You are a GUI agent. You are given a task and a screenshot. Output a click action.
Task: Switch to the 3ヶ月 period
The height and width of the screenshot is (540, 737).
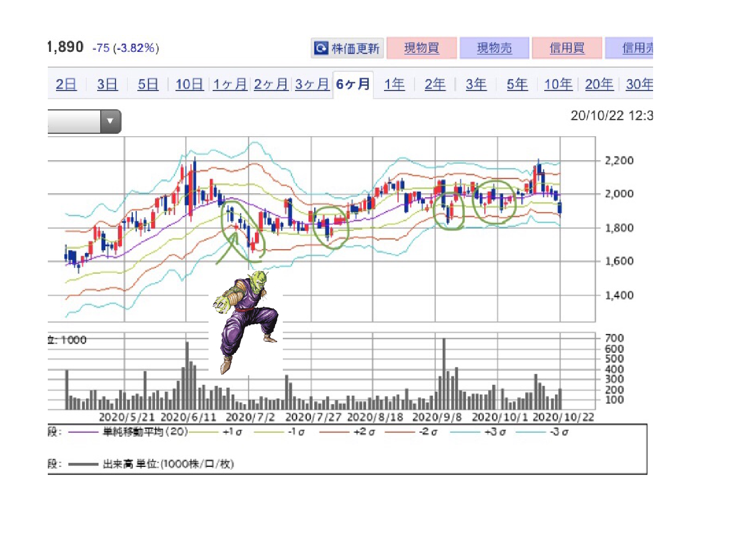312,84
